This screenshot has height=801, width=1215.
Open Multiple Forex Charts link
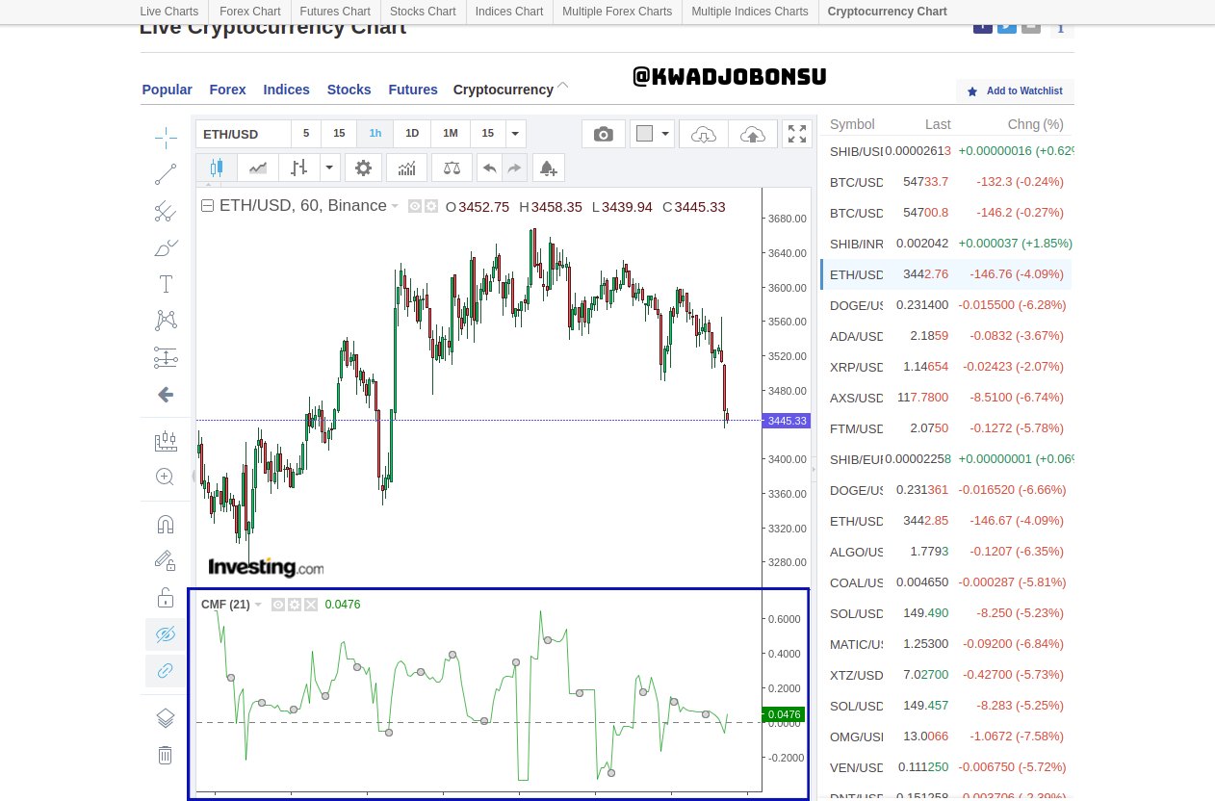tap(617, 12)
